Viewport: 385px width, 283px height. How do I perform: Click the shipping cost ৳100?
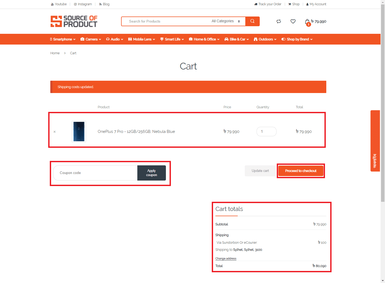322,243
